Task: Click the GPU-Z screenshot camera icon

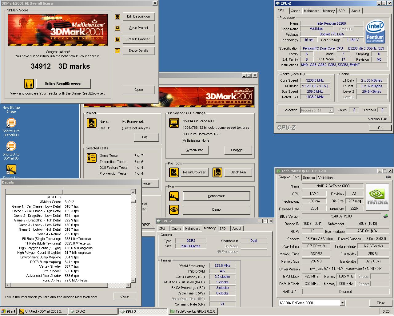Action: tap(388, 177)
